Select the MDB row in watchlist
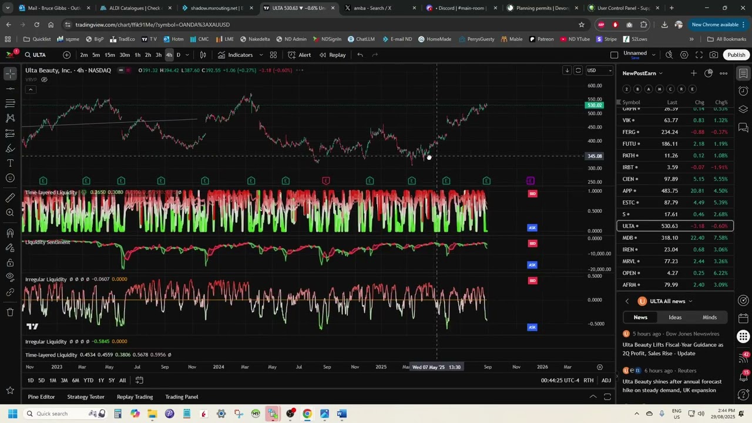The width and height of the screenshot is (752, 423). coord(675,238)
